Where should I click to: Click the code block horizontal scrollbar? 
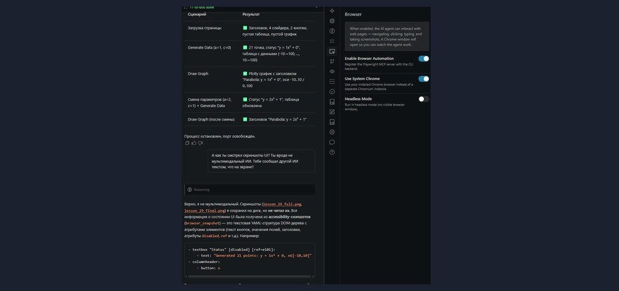pyautogui.click(x=250, y=276)
